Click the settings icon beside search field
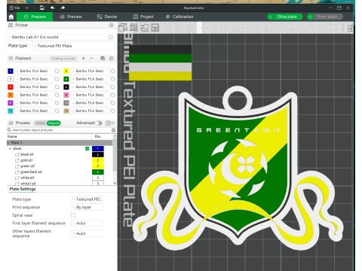The height and width of the screenshot is (271, 362). (113, 130)
